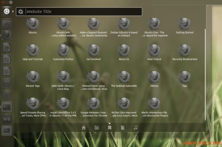Open the Most Visited bookmark

154,53
